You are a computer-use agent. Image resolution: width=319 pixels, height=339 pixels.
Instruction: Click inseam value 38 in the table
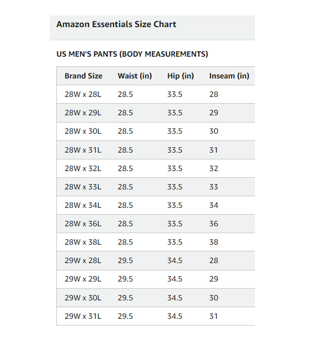(214, 242)
